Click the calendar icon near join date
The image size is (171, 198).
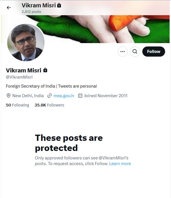(80, 96)
